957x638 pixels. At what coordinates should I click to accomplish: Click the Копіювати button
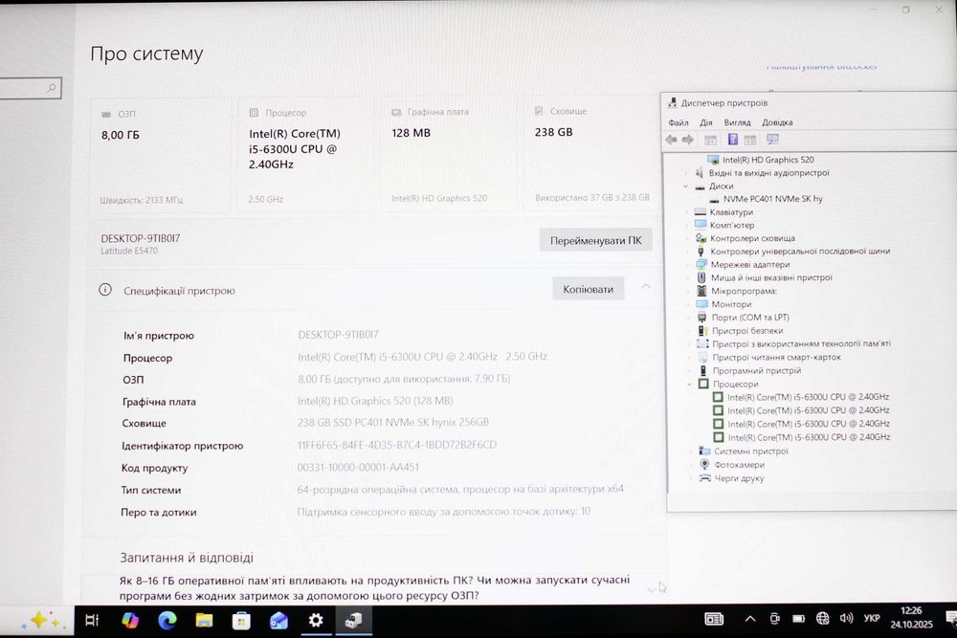[x=589, y=289]
